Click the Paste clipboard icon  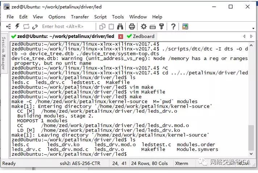tap(111, 26)
